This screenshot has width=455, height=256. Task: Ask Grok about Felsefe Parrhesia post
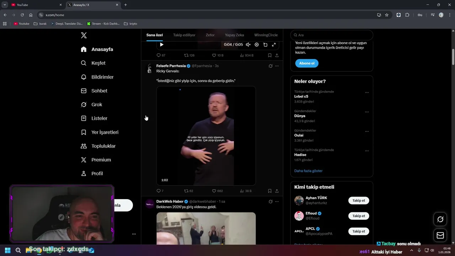pos(271,66)
